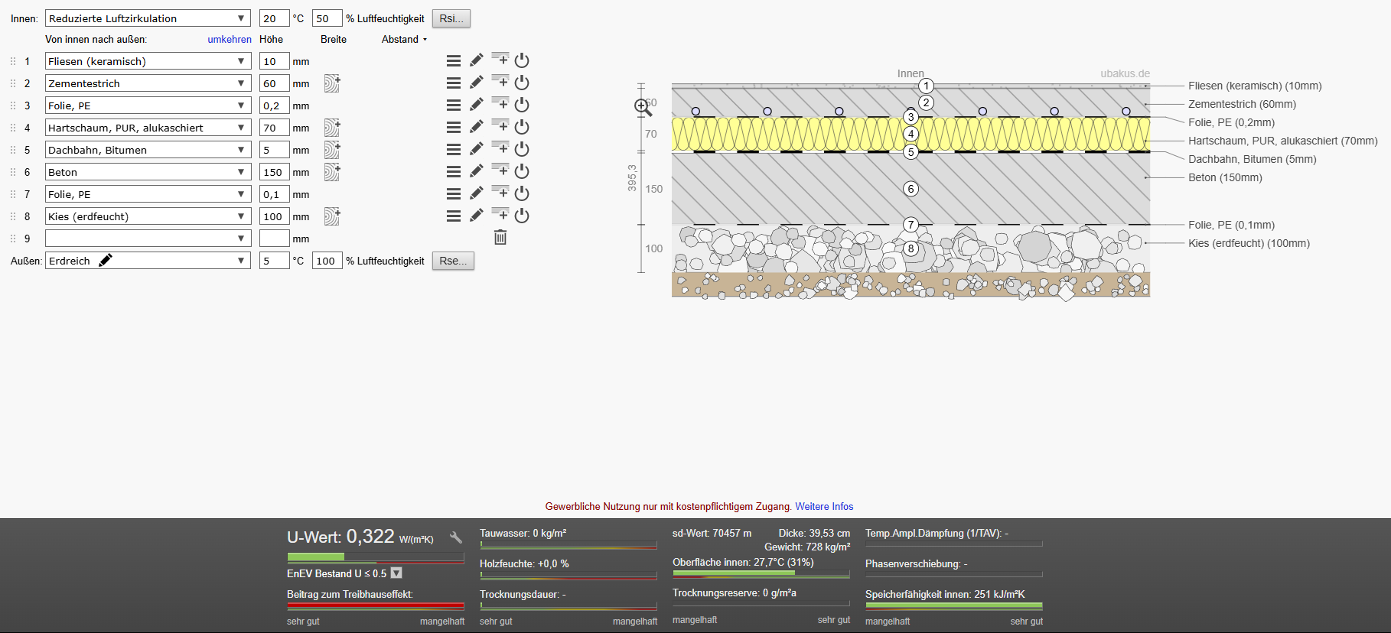Click the zoom magnifier on the diagram
The height and width of the screenshot is (633, 1391).
643,108
